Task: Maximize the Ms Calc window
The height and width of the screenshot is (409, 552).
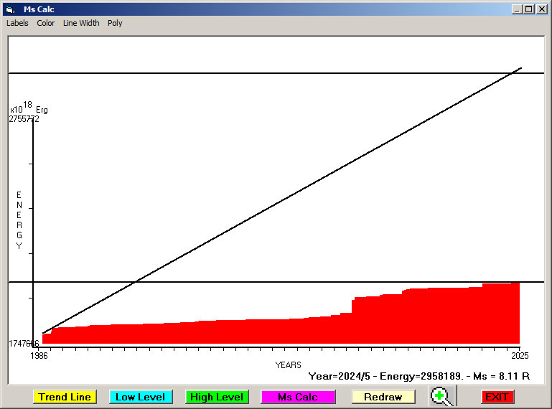Action: point(529,9)
